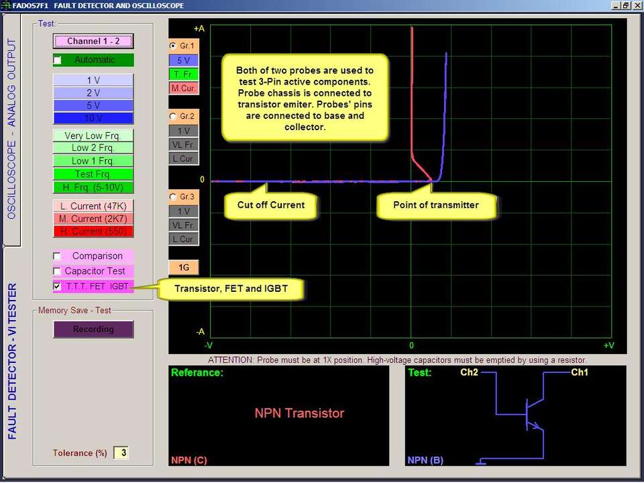The width and height of the screenshot is (644, 483).
Task: Select L. Current (47K) option
Action: [x=93, y=206]
